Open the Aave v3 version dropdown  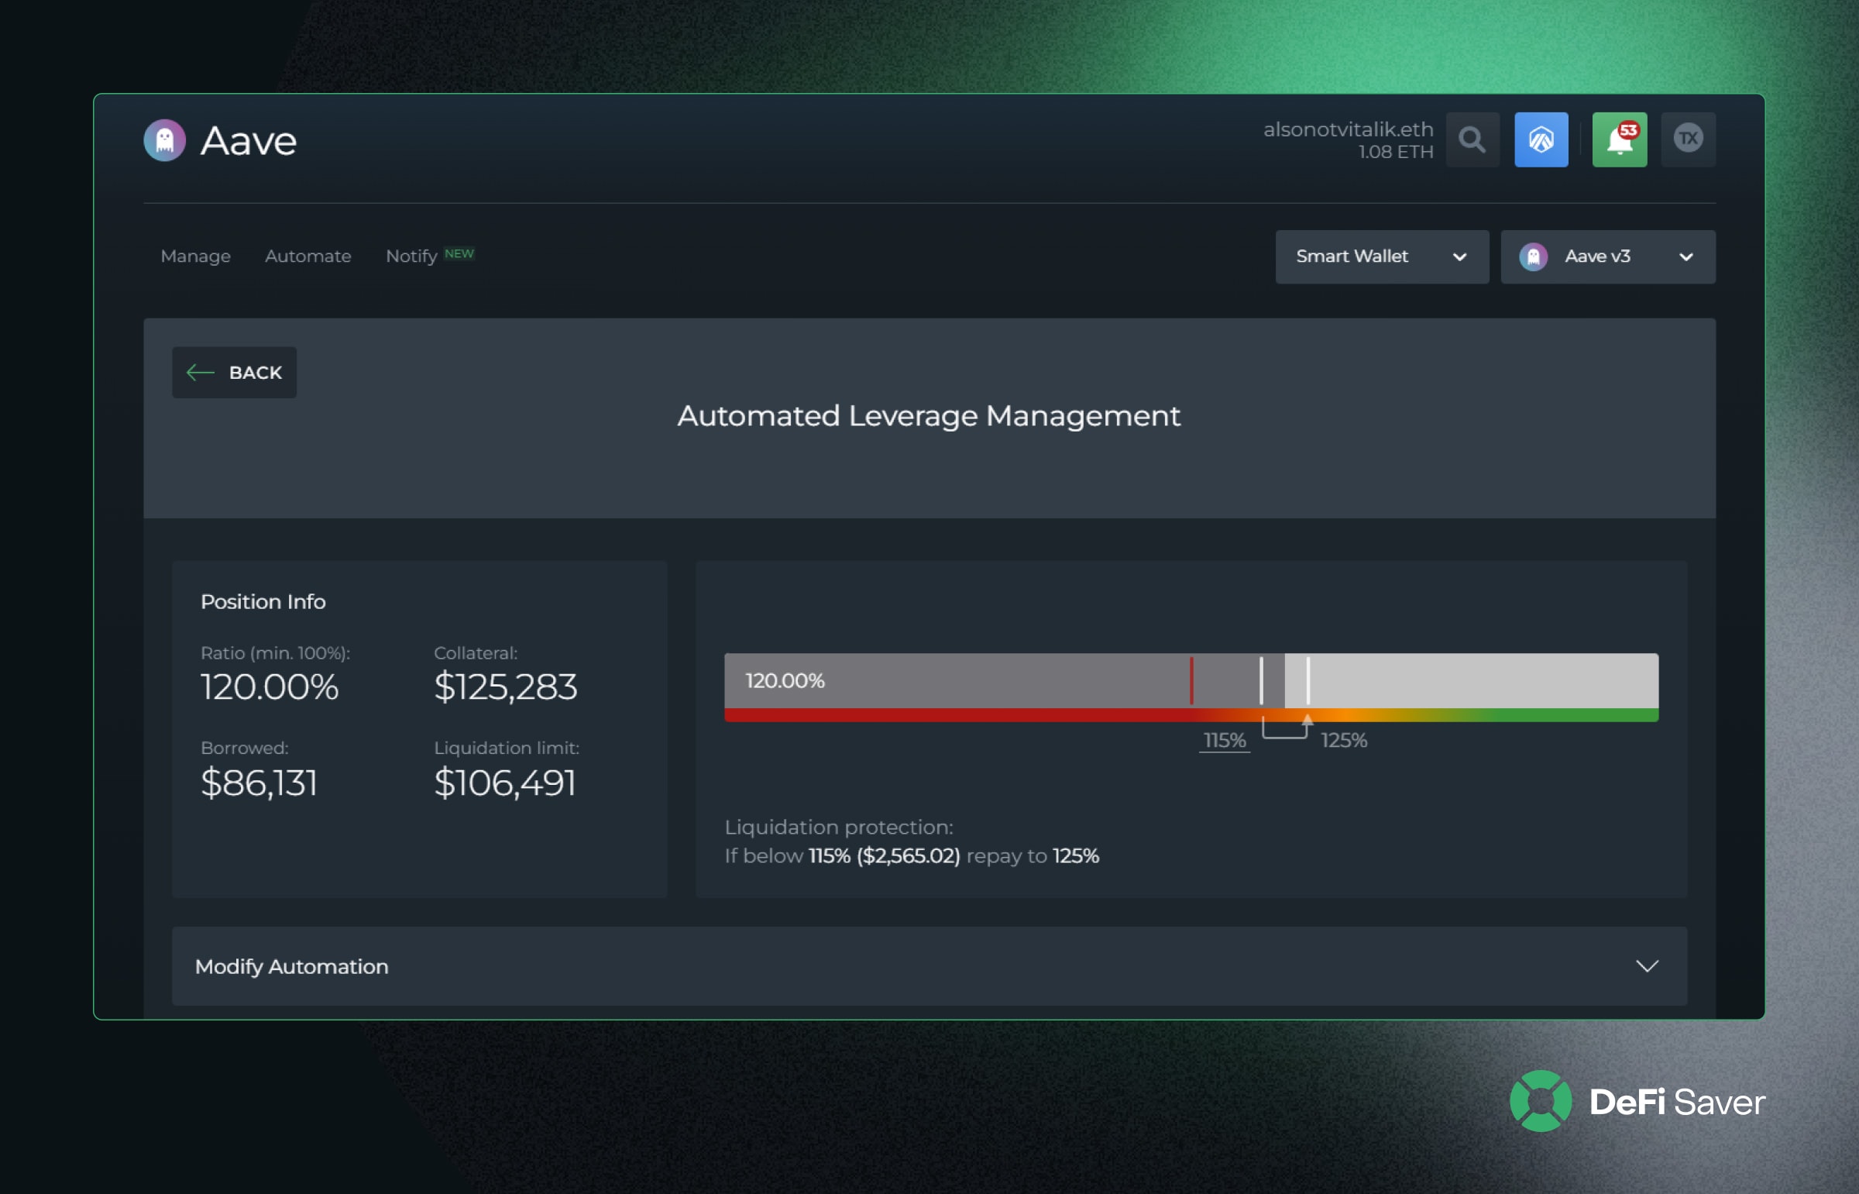coord(1608,256)
